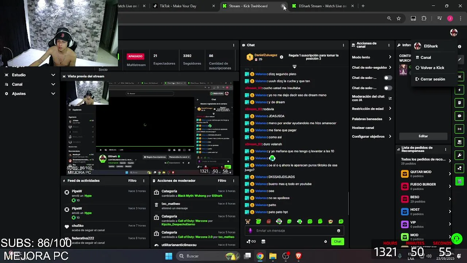The image size is (467, 263).
Task: Open Filtro in Acciones de moderador
Action: pos(222,181)
